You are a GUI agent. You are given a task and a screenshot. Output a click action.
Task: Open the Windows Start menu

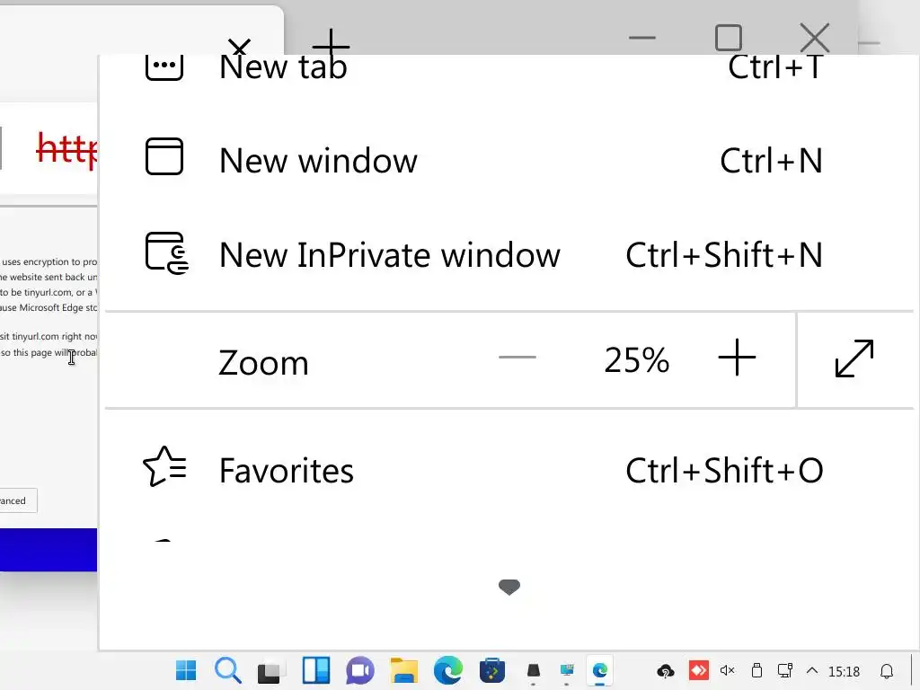[186, 670]
